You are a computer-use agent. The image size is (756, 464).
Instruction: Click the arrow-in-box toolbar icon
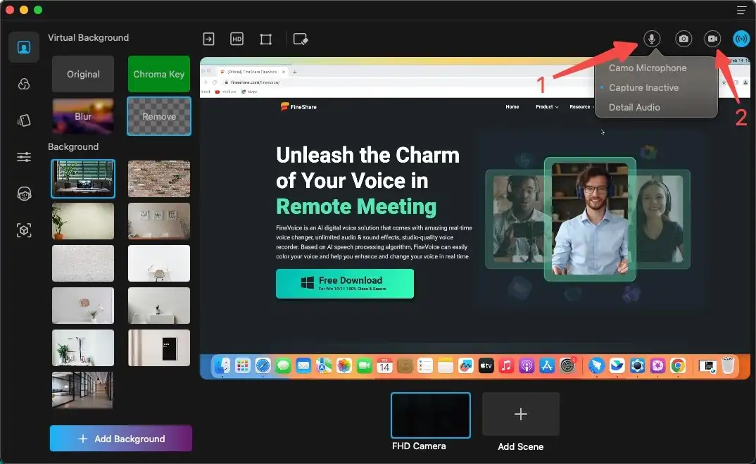pyautogui.click(x=208, y=39)
